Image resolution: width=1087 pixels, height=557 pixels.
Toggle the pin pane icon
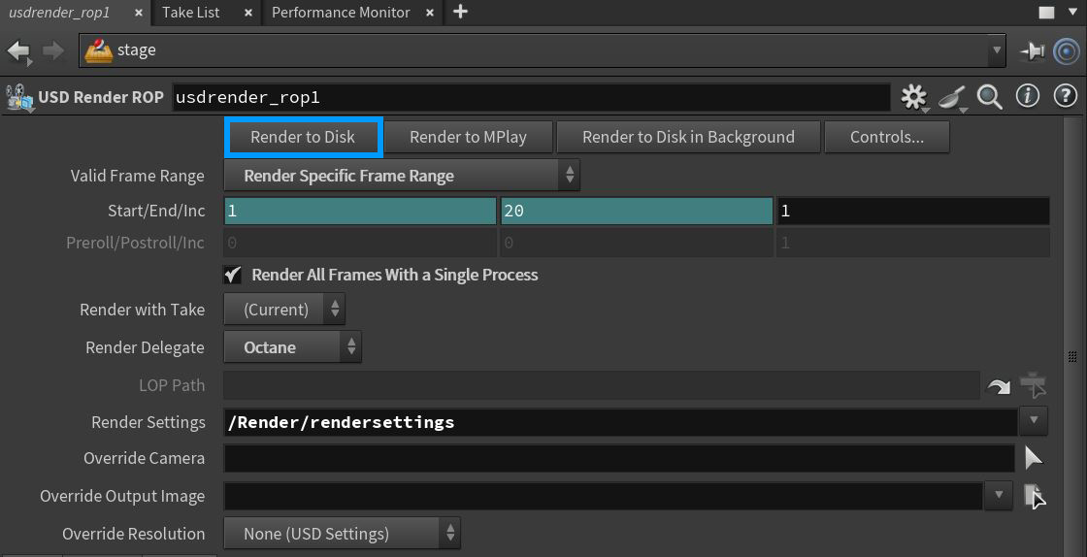(x=1033, y=50)
